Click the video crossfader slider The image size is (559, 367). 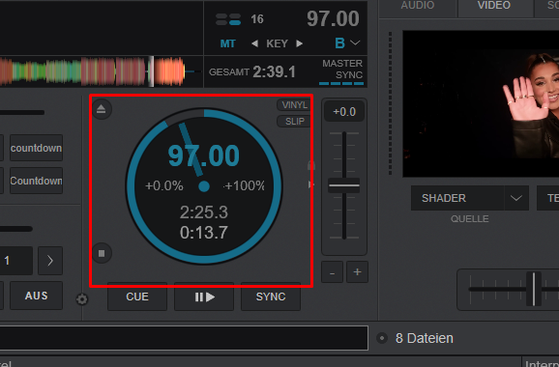(x=534, y=290)
